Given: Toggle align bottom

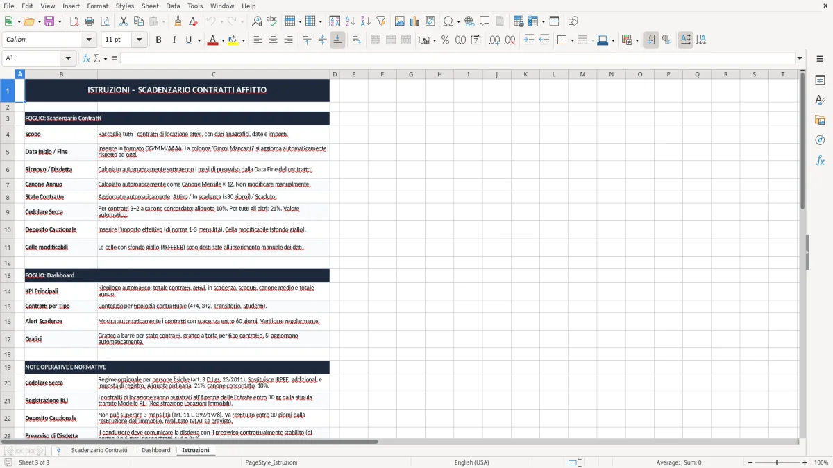Looking at the screenshot, I should pyautogui.click(x=337, y=40).
